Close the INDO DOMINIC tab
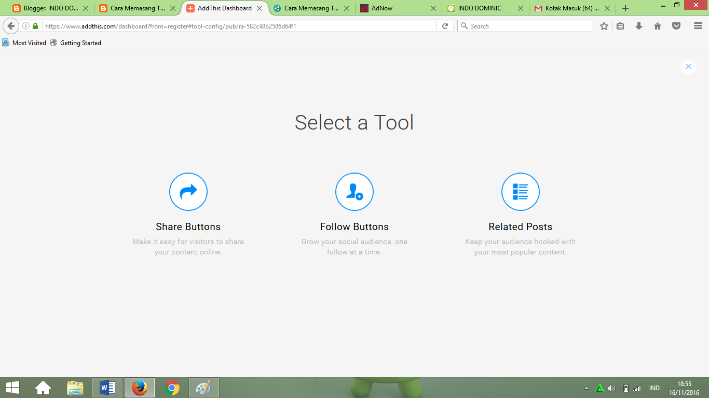709x398 pixels. pos(520,8)
